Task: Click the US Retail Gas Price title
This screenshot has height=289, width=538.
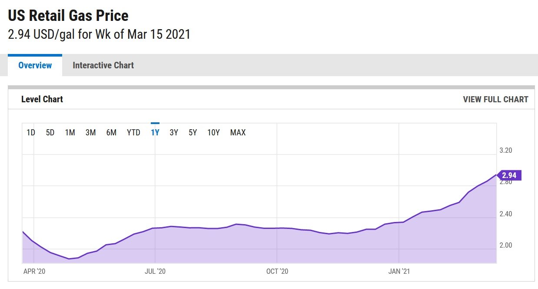Action: point(68,16)
